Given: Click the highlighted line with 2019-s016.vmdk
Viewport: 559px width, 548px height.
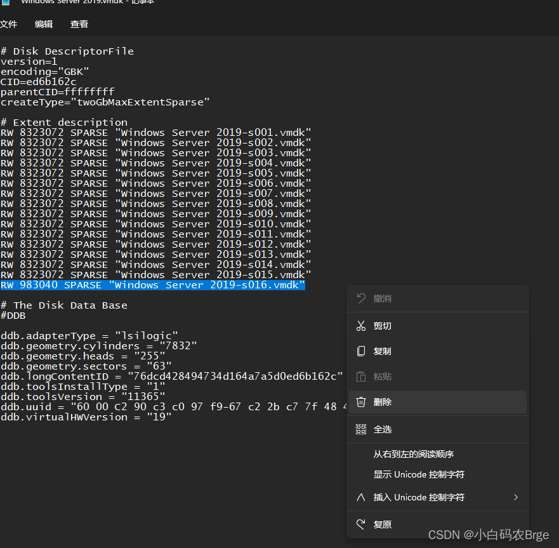Looking at the screenshot, I should pos(152,285).
